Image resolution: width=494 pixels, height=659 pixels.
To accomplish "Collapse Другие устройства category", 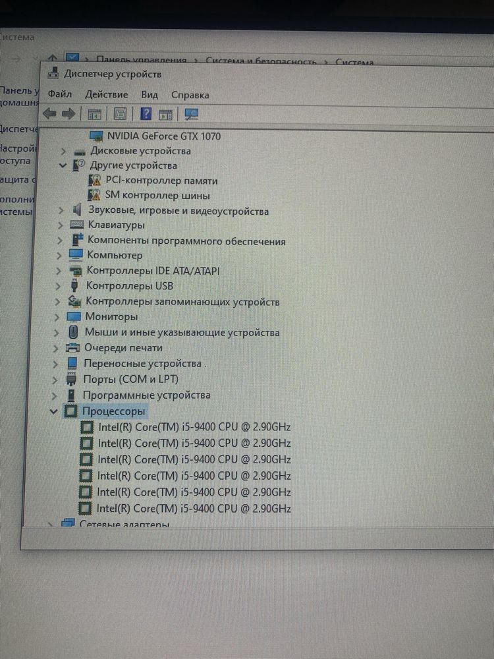I will (x=63, y=165).
